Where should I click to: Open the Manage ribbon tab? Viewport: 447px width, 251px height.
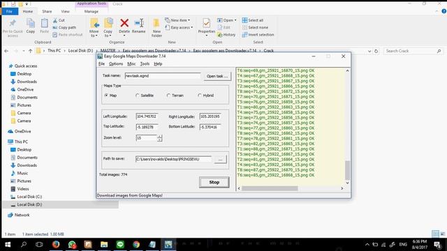pyautogui.click(x=91, y=11)
